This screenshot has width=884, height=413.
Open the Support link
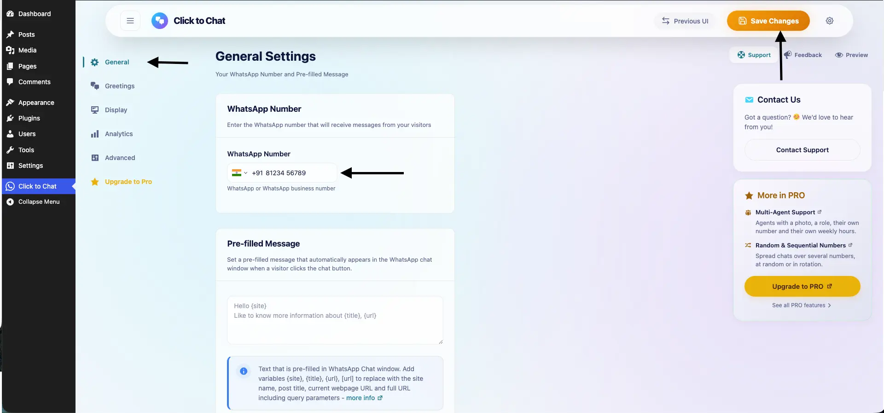tap(754, 55)
